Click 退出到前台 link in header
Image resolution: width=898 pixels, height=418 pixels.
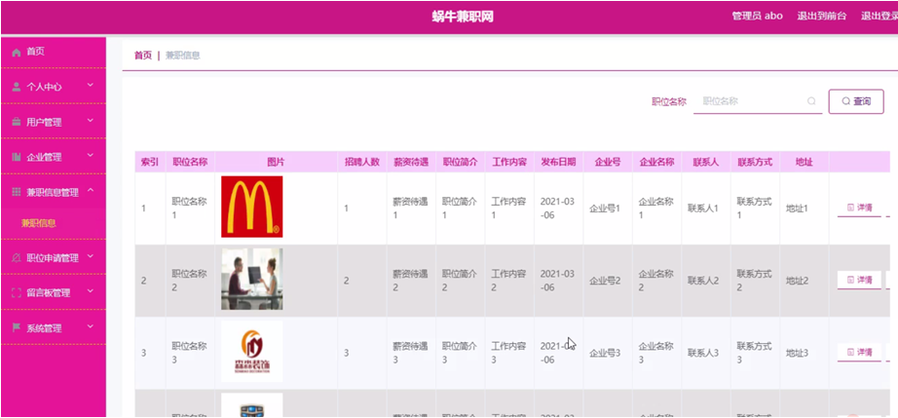821,16
